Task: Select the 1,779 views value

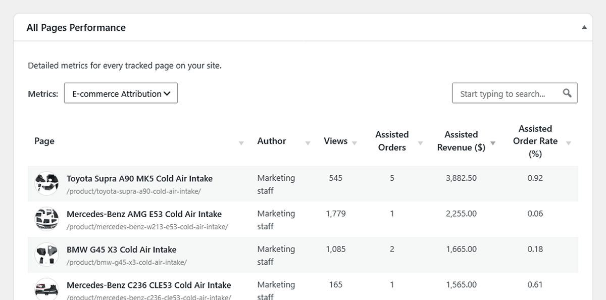Action: point(336,214)
